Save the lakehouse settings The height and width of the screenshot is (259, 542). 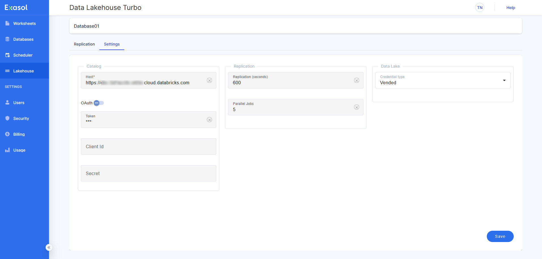coord(500,236)
